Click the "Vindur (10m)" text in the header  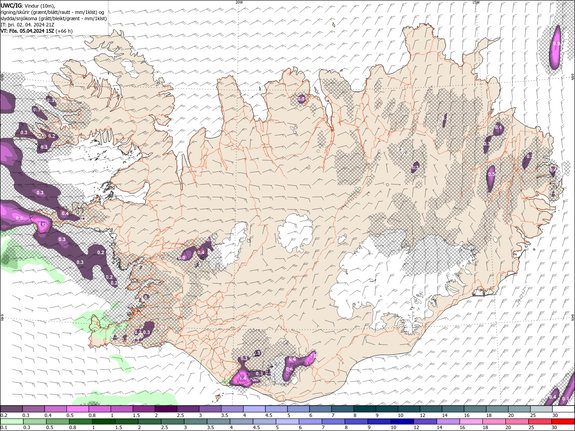pos(40,5)
